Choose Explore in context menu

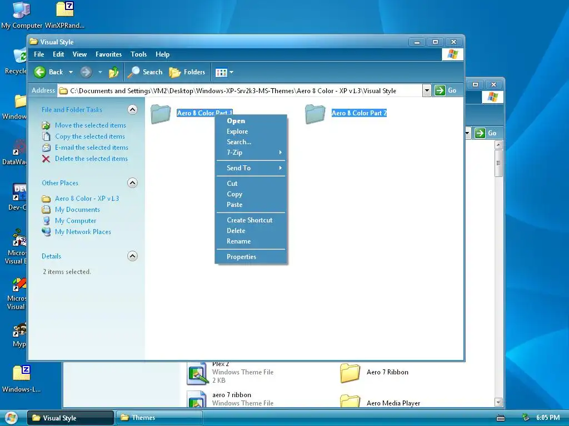[251, 131]
